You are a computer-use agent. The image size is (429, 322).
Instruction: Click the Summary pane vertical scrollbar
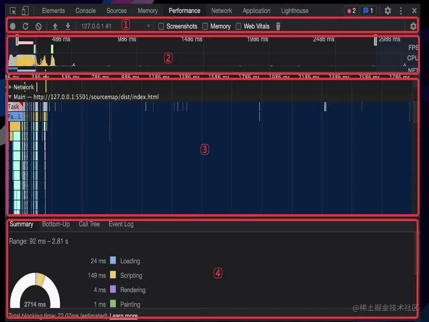point(416,253)
